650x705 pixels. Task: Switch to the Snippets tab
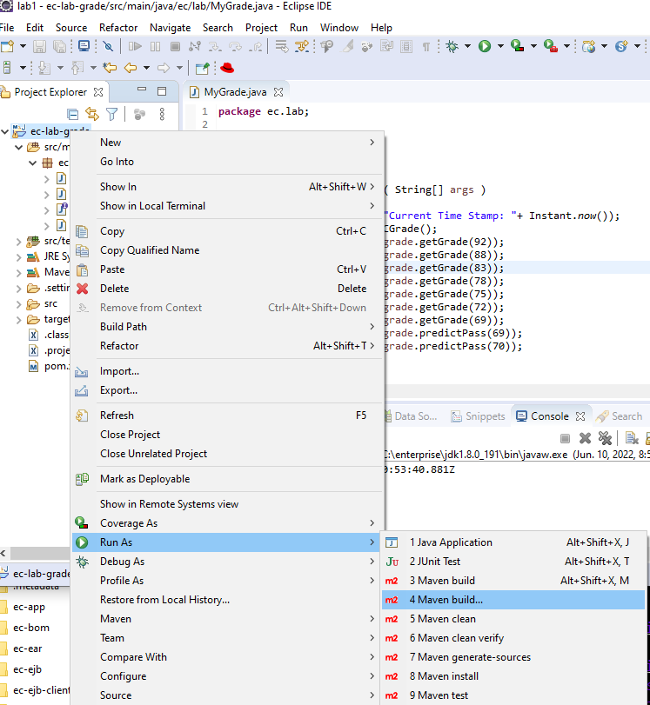(478, 416)
